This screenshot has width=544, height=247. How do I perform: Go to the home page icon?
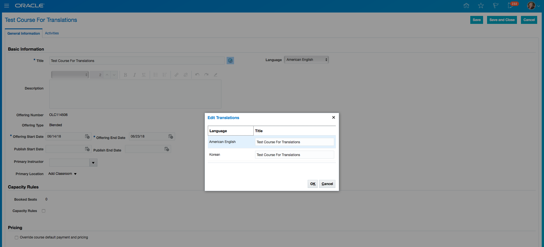click(466, 5)
